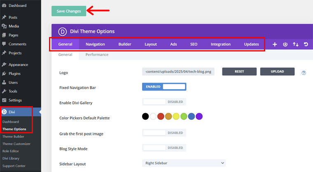The height and width of the screenshot is (172, 313).
Task: Pick the yellow palette color swatch
Action: pos(176,116)
